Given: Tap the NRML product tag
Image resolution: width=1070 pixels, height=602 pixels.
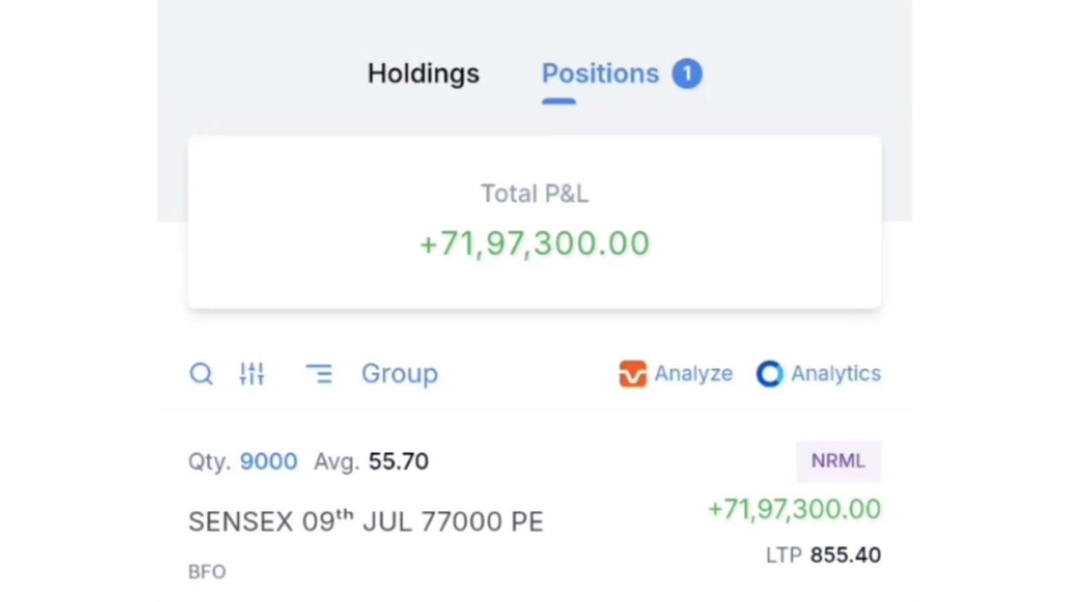Looking at the screenshot, I should click(x=839, y=461).
